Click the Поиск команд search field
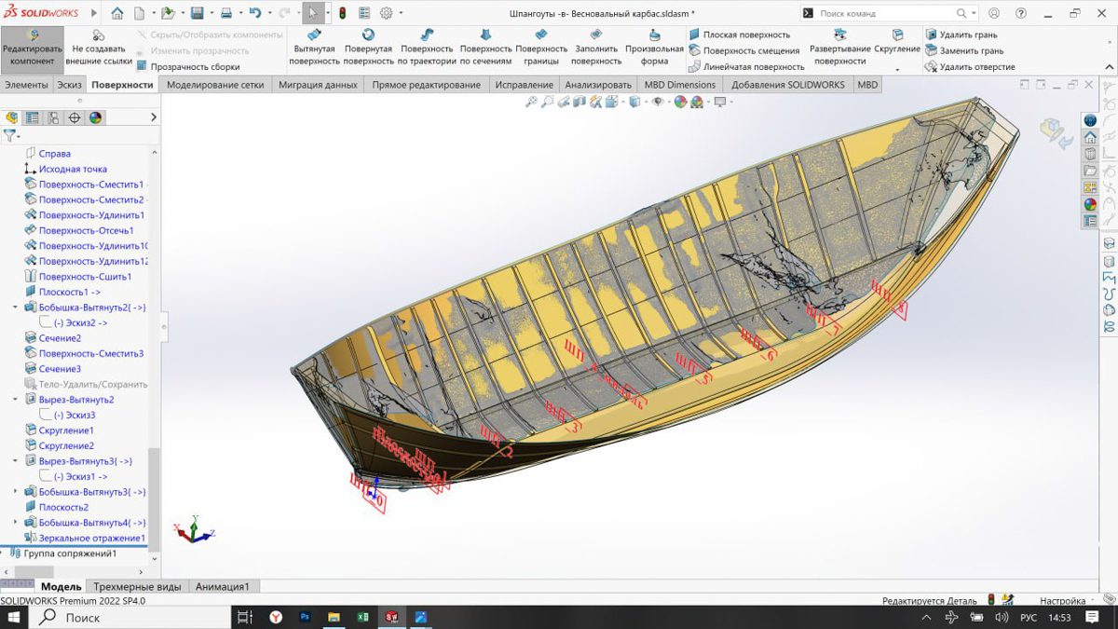 click(885, 14)
